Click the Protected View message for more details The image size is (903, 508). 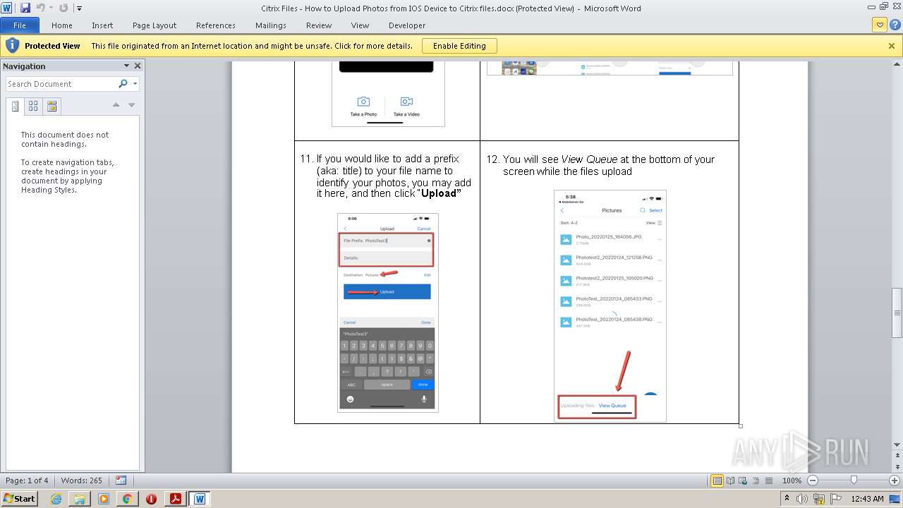pyautogui.click(x=252, y=46)
